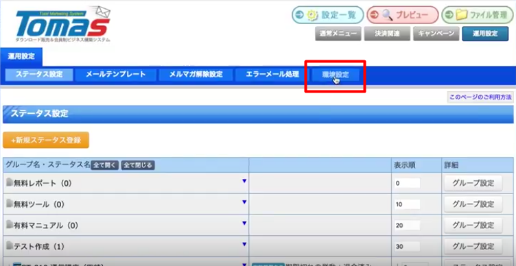Click グループ設定 for 無料ツール
516x266 pixels.
pos(473,204)
